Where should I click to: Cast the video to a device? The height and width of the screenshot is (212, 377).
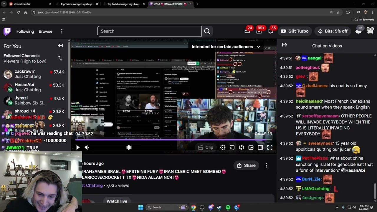pos(232,148)
